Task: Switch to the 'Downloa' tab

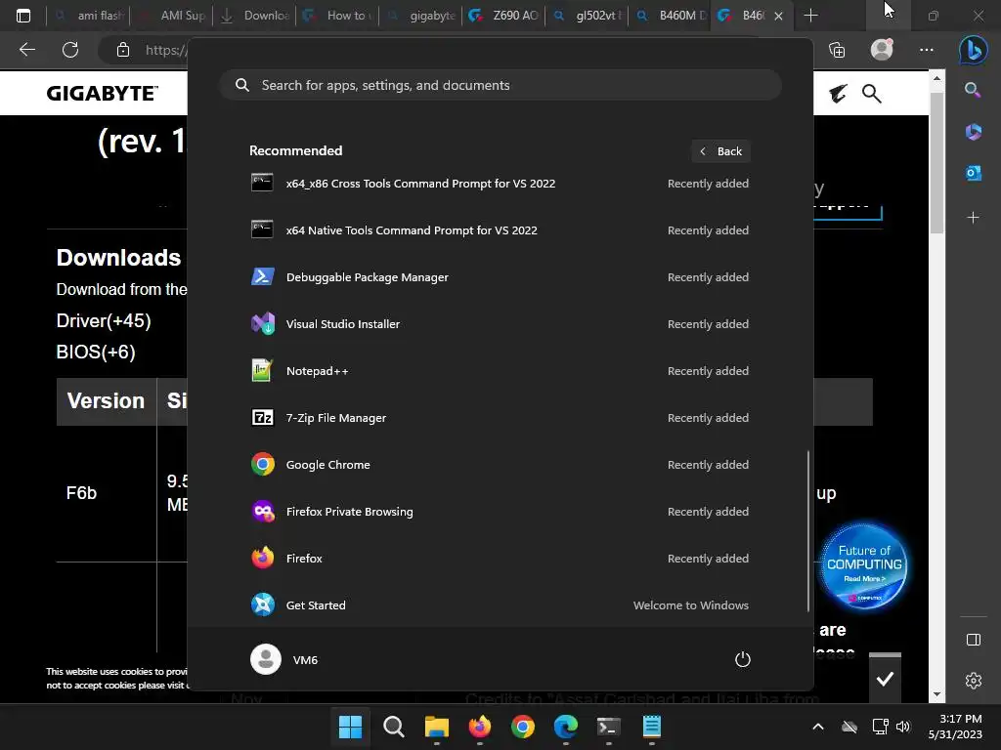Action: click(x=254, y=16)
